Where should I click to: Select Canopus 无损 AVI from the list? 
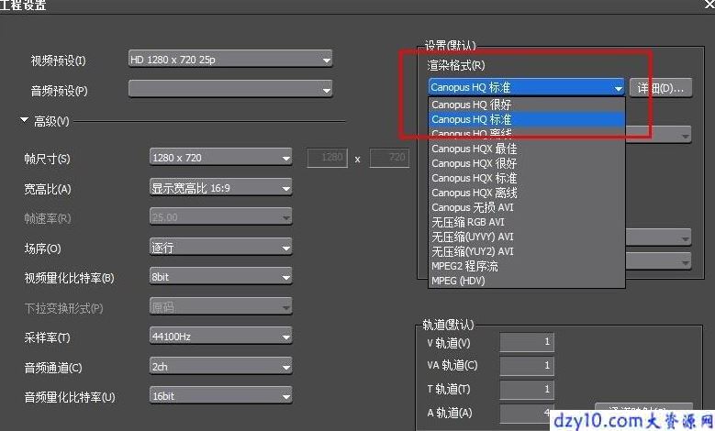[x=526, y=207]
